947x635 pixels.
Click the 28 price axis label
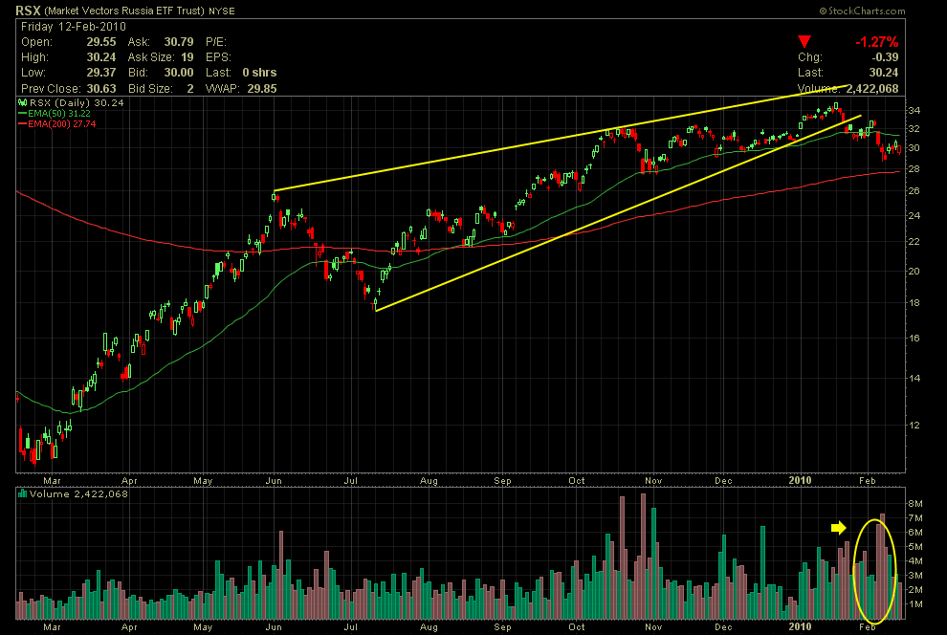pyautogui.click(x=914, y=169)
